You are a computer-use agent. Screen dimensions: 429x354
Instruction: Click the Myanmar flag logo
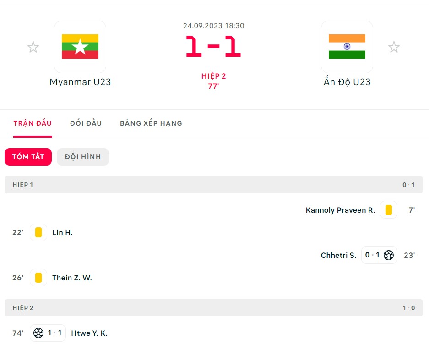(80, 47)
